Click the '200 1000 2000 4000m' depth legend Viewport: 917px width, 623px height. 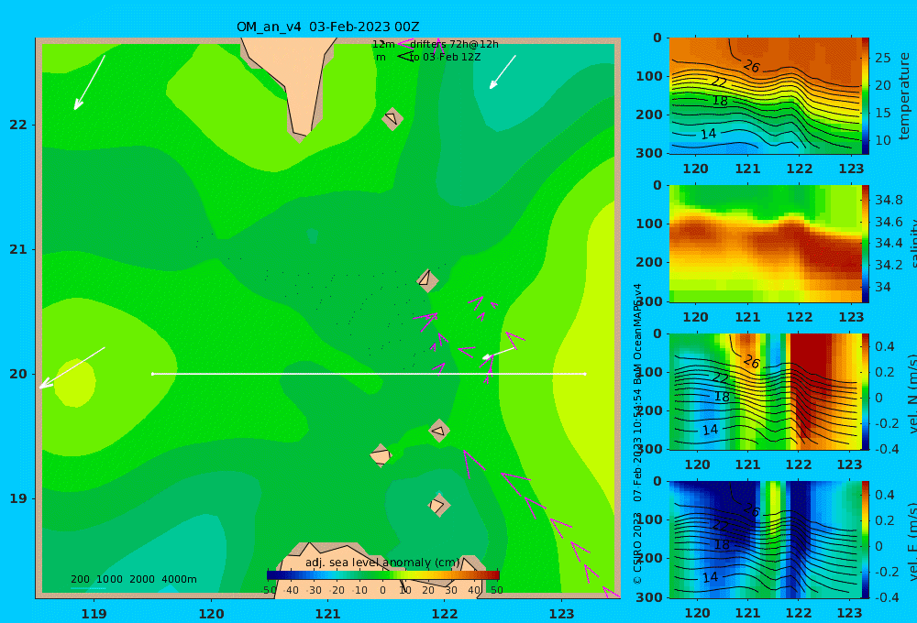(134, 579)
